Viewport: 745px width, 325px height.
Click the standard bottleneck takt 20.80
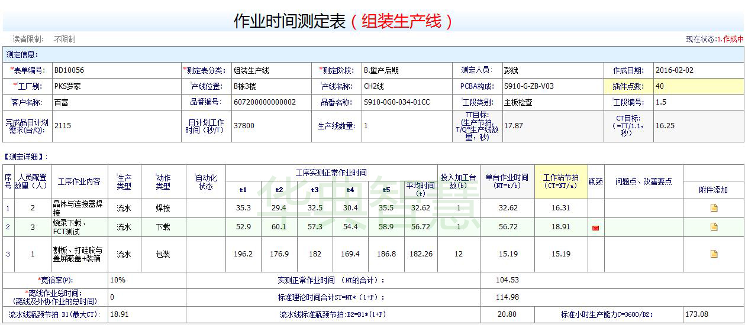tap(508, 314)
